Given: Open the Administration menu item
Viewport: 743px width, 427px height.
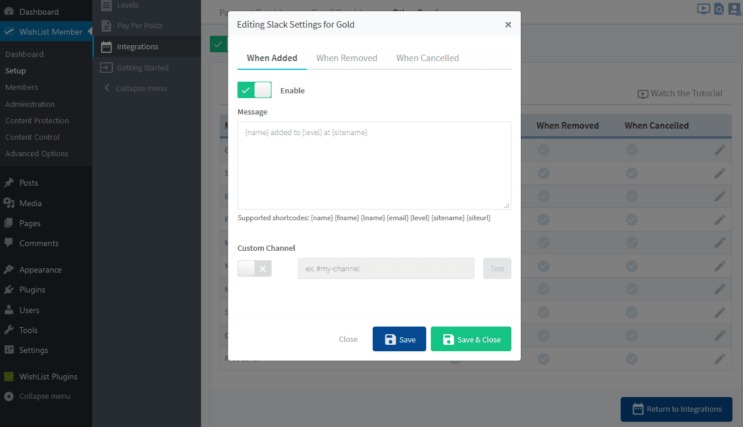Looking at the screenshot, I should pyautogui.click(x=30, y=104).
